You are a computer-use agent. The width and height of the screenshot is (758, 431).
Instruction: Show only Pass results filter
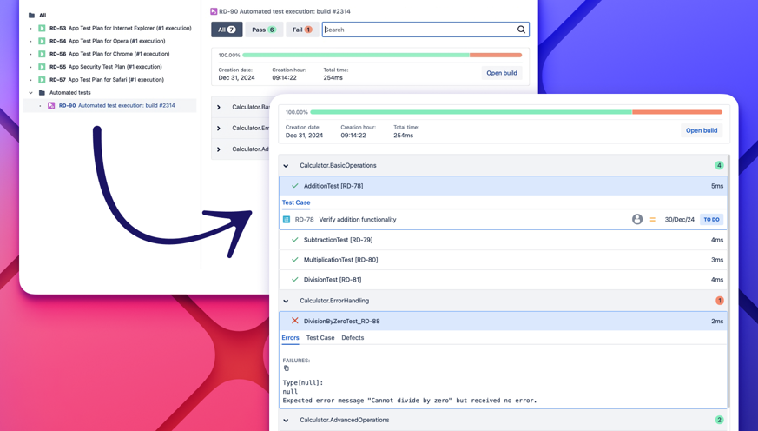(x=263, y=30)
